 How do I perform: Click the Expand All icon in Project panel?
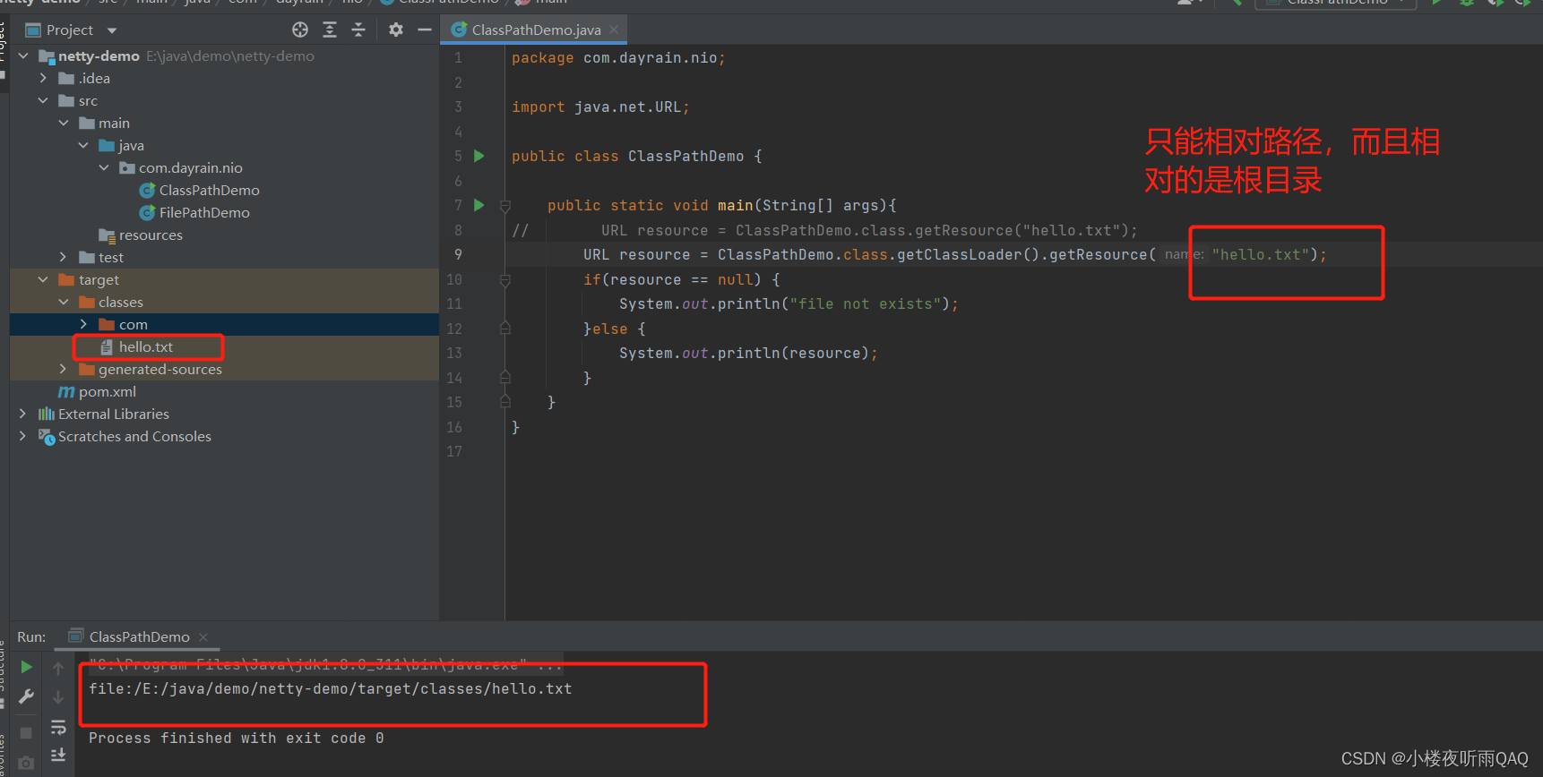click(x=330, y=30)
